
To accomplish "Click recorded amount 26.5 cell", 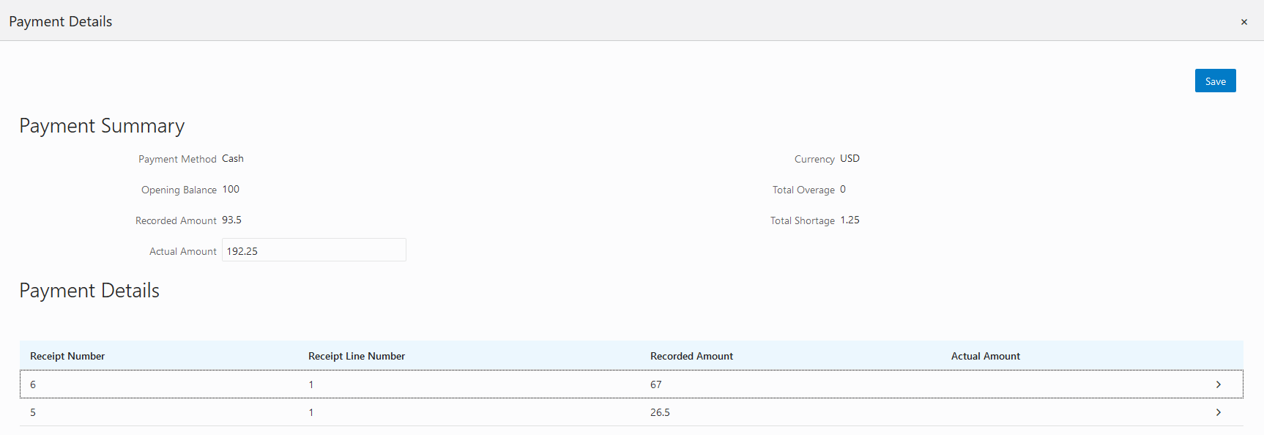I will tap(660, 412).
